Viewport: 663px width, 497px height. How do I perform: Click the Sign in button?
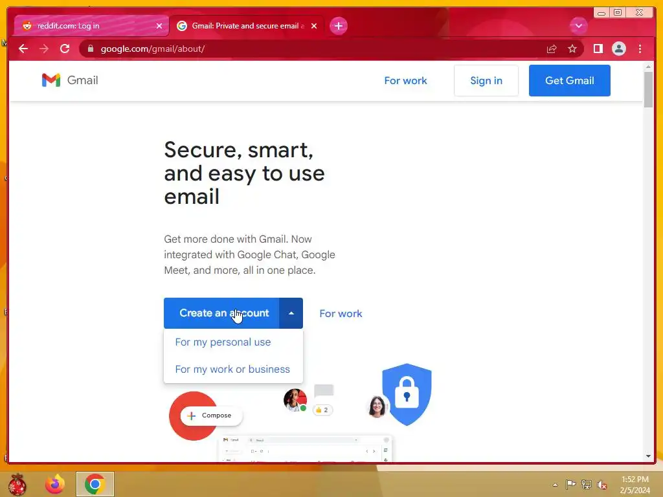pos(486,80)
